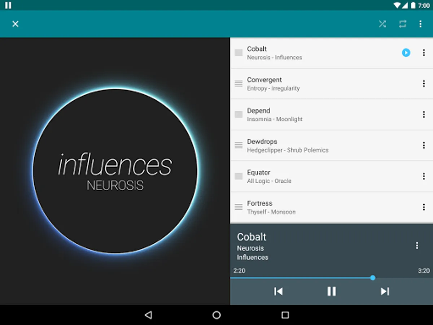Screen dimensions: 433x325
Task: Click the Influences album name in player
Action: 253,257
